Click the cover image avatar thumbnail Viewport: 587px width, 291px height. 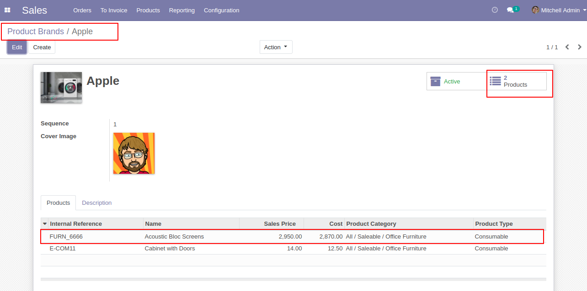coord(134,153)
